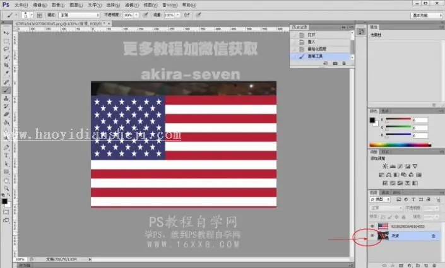Click the flag layer thumbnail

tap(383, 226)
